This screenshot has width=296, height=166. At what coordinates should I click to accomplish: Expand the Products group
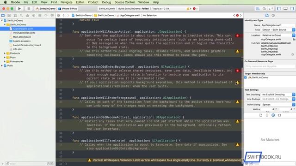tap(5, 53)
